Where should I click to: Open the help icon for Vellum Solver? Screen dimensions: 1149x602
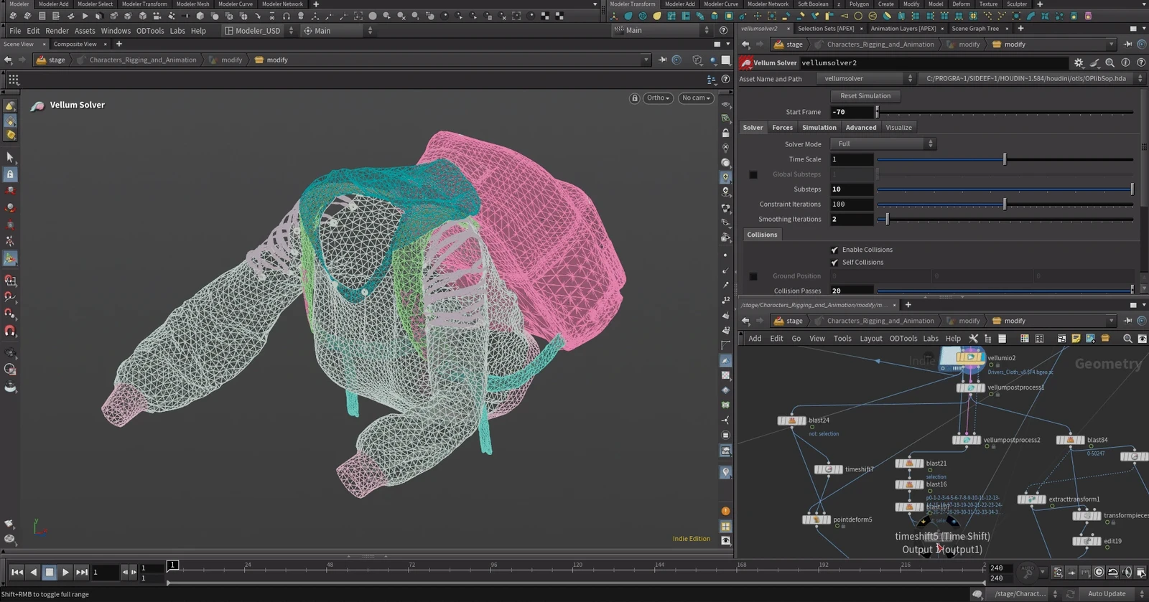1140,63
